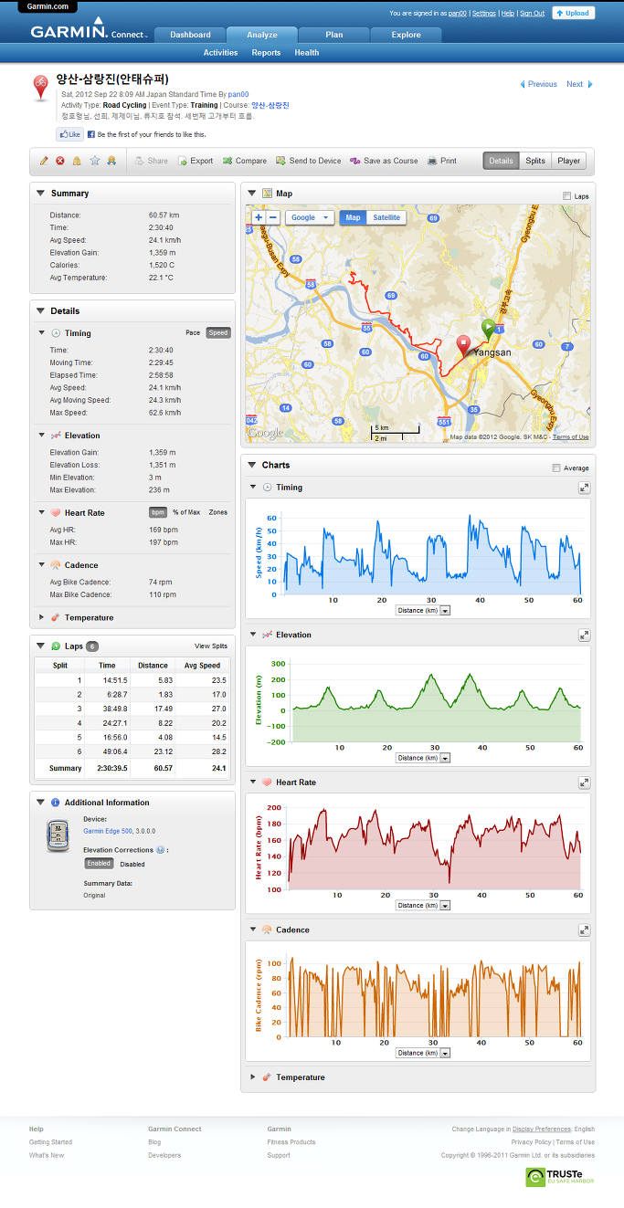This screenshot has width=624, height=1208.
Task: Open the Health submenu item
Action: coord(307,53)
